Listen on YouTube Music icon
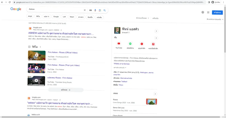 (x=142, y=44)
